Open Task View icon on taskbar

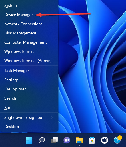click(54, 140)
